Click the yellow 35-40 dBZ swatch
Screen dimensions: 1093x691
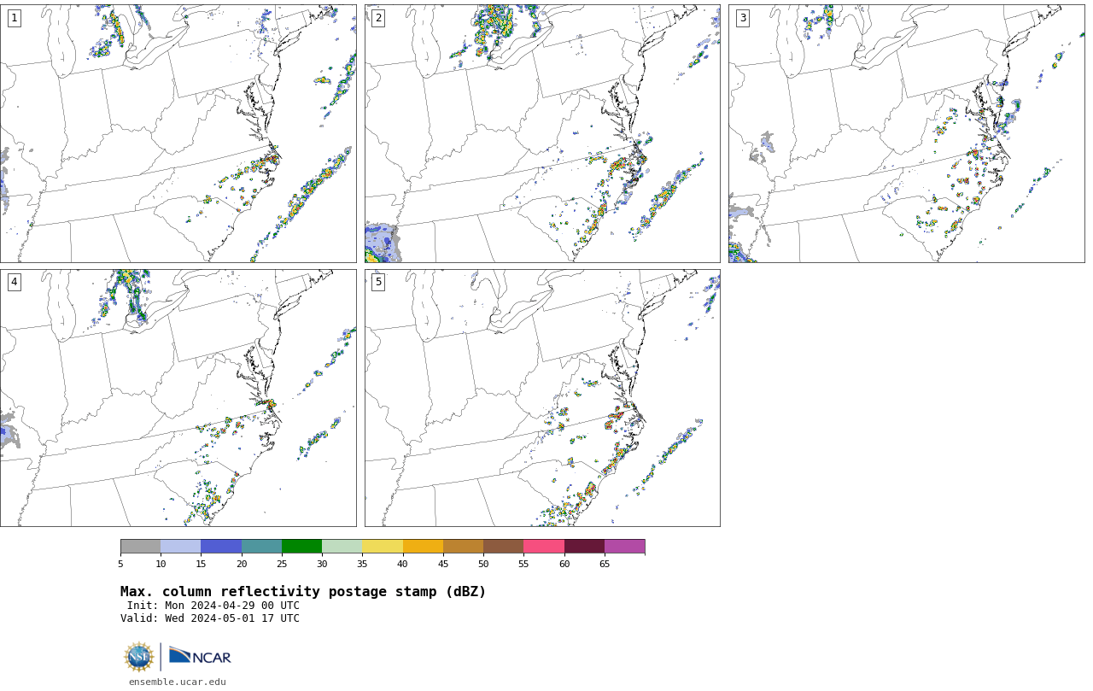(383, 547)
